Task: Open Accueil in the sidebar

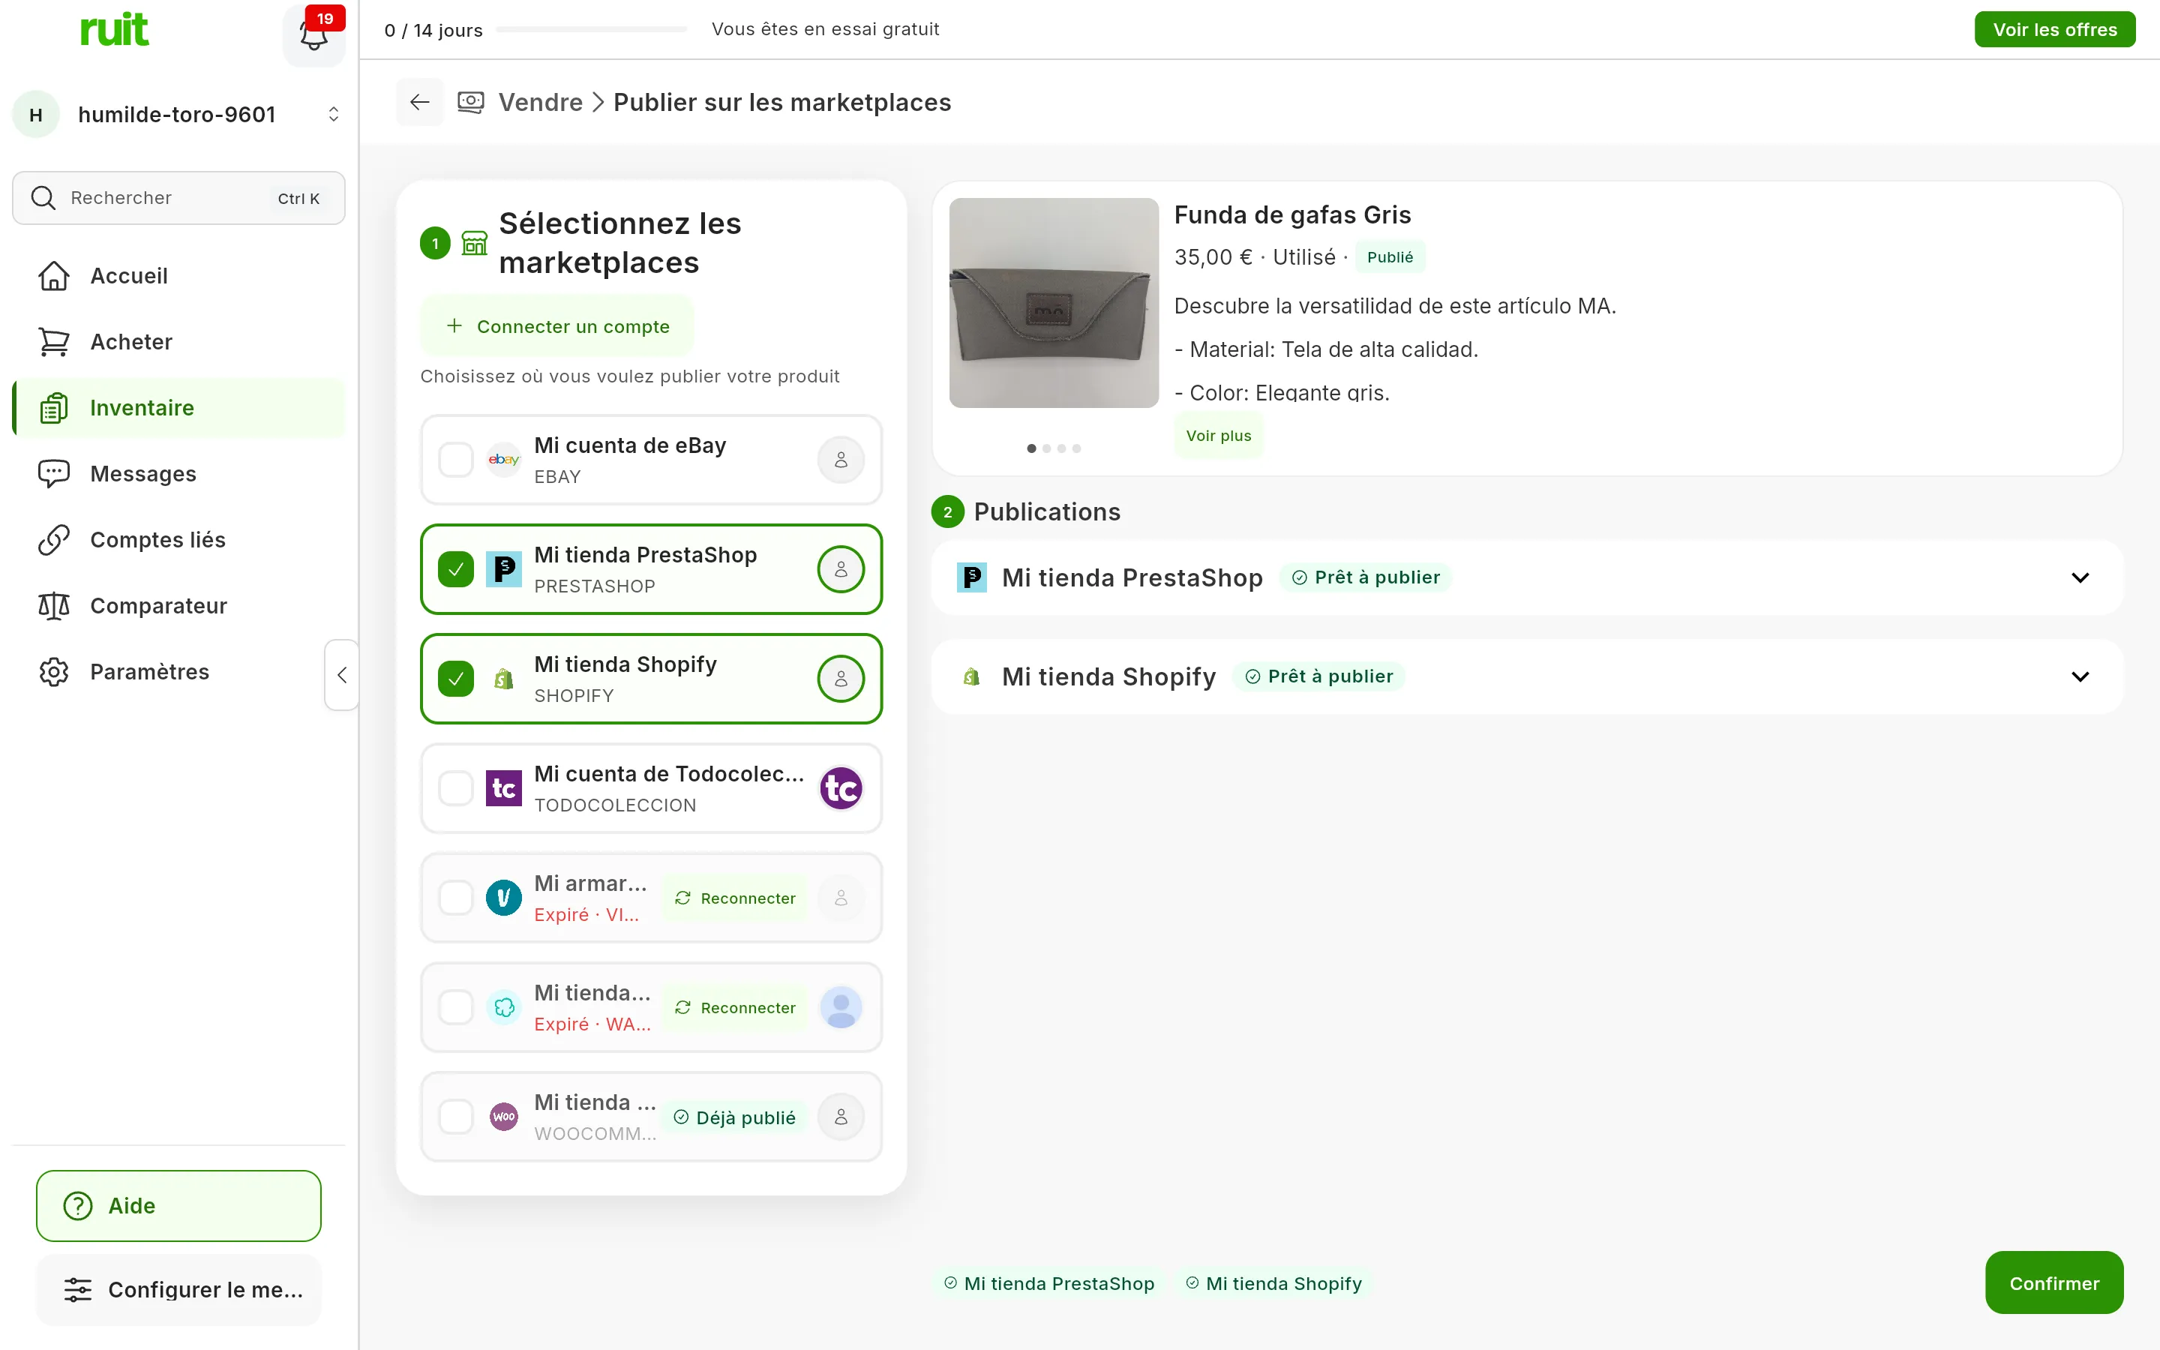Action: click(178, 276)
